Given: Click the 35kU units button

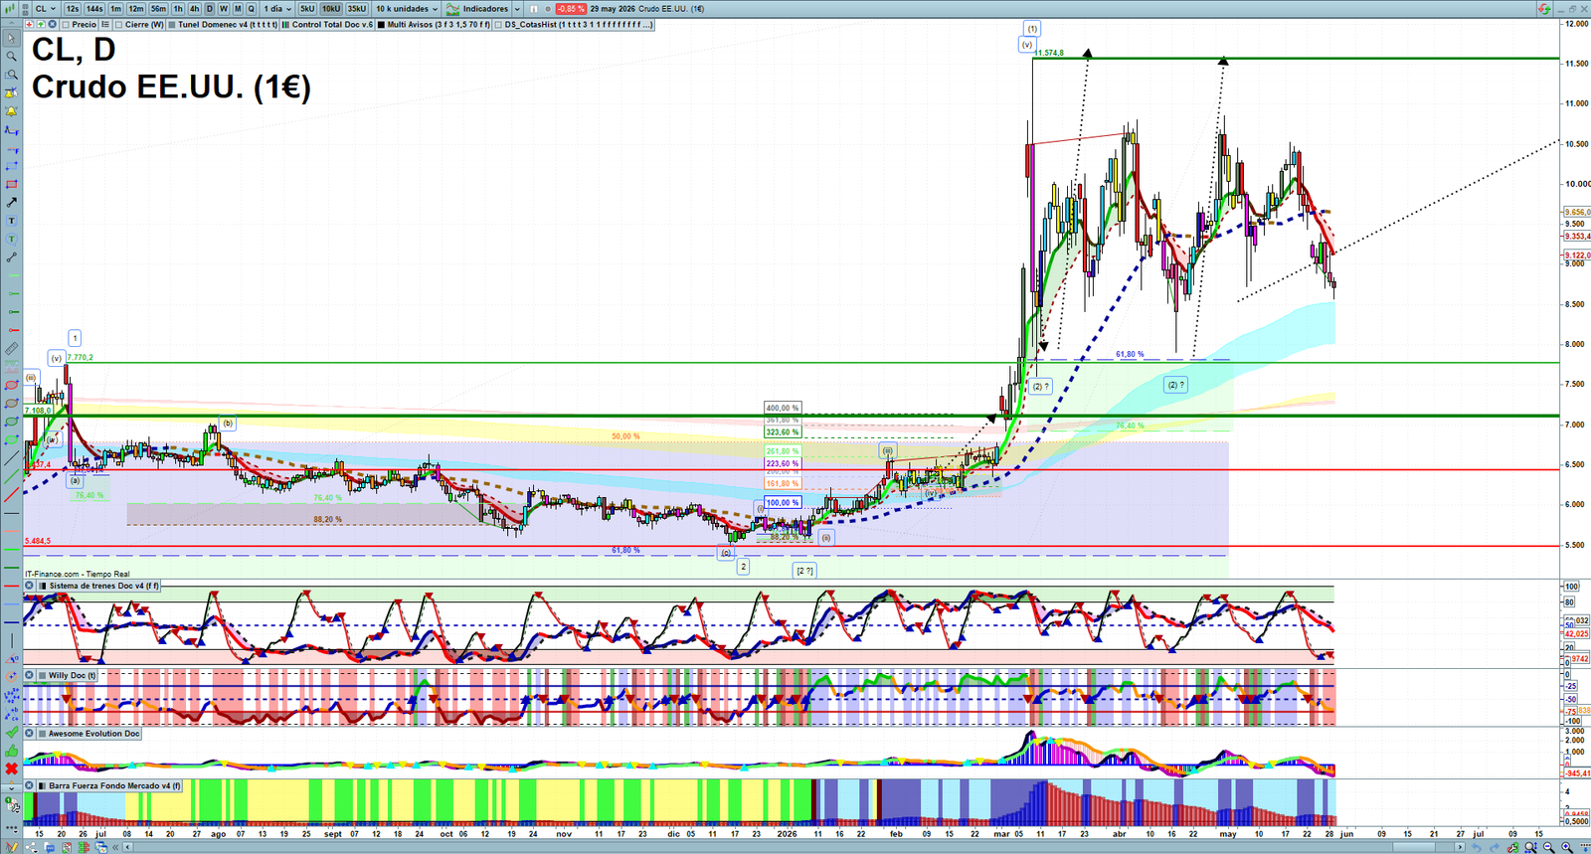Looking at the screenshot, I should pyautogui.click(x=356, y=8).
